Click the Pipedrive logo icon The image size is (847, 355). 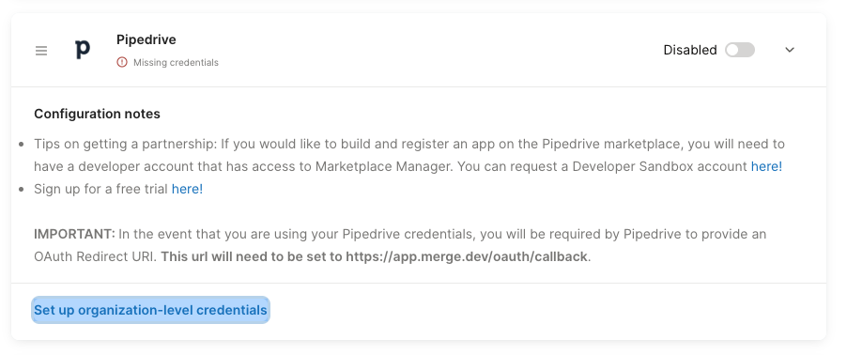(x=83, y=50)
